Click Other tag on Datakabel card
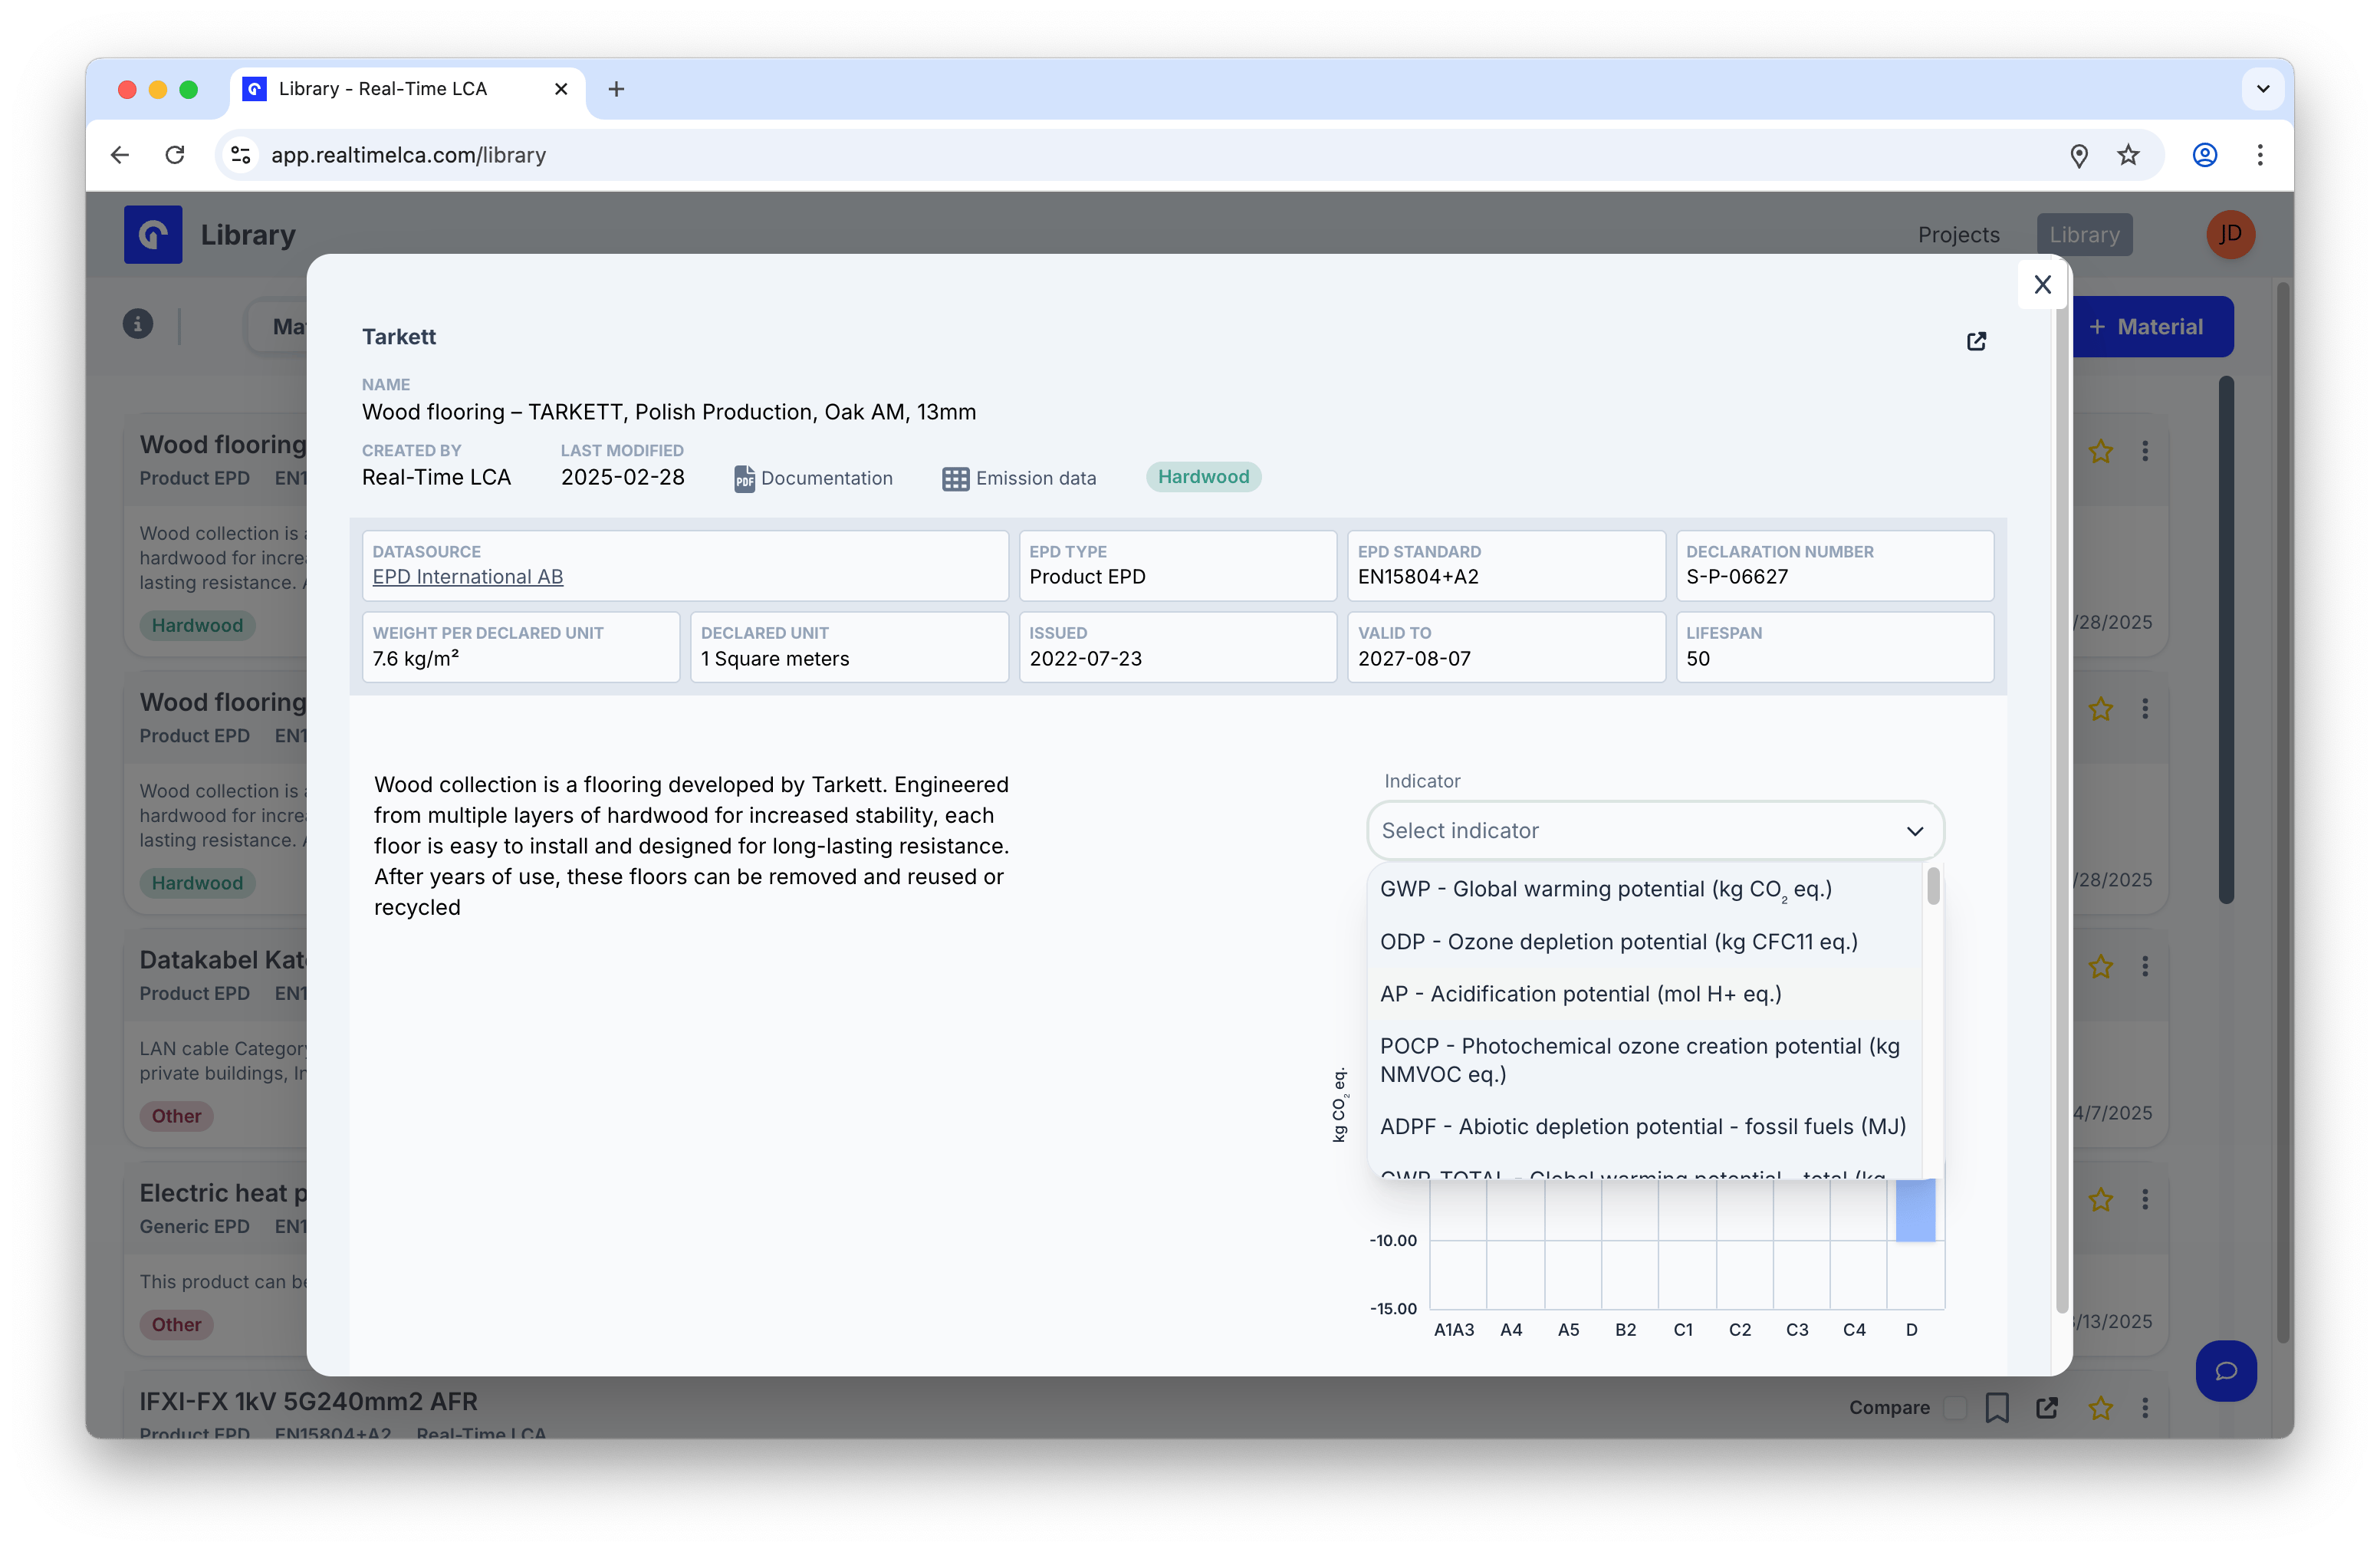 176,1117
